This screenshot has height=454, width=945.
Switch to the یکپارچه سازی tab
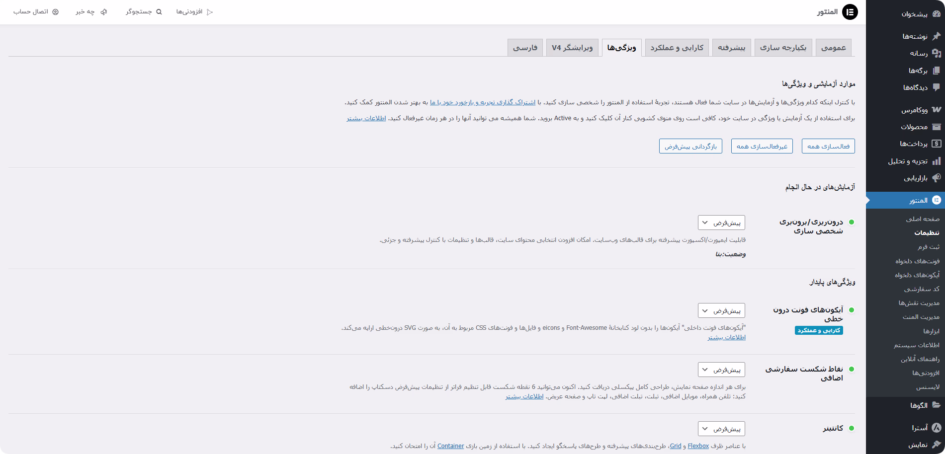coord(783,48)
